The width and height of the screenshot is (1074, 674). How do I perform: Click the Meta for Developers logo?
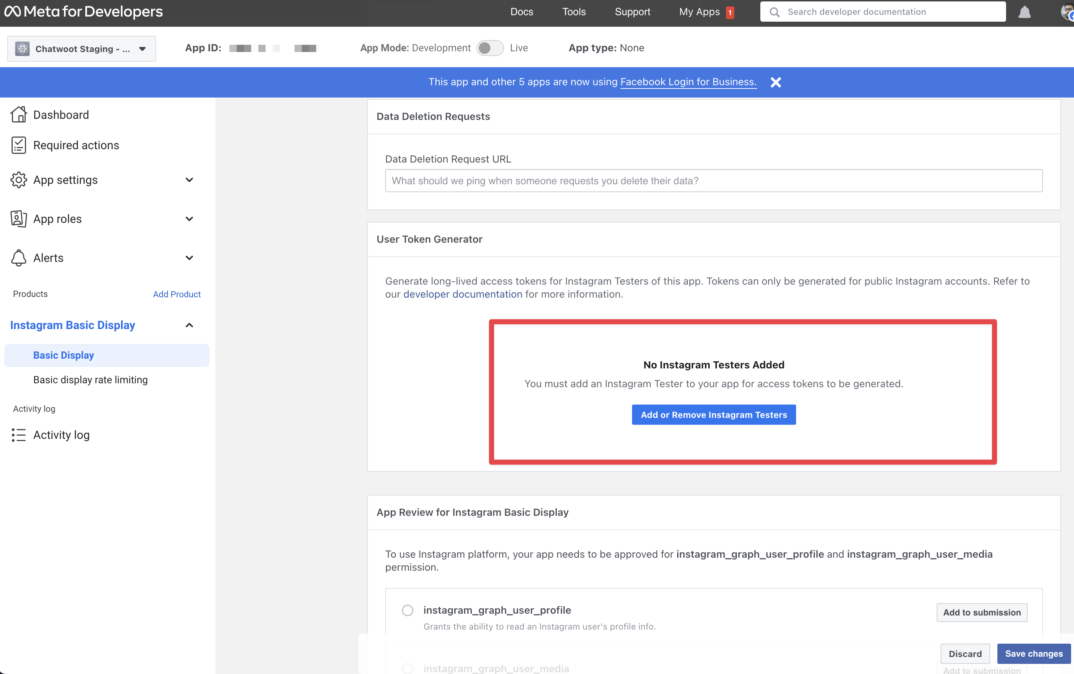[83, 12]
